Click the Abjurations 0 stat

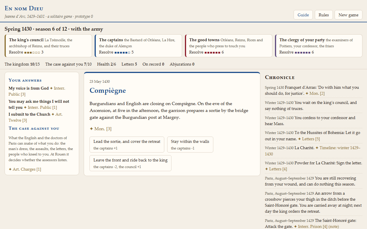[182, 64]
